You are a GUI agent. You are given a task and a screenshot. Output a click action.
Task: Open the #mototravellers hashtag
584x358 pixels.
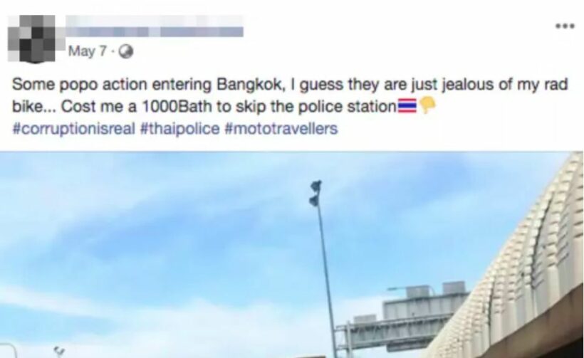point(281,129)
